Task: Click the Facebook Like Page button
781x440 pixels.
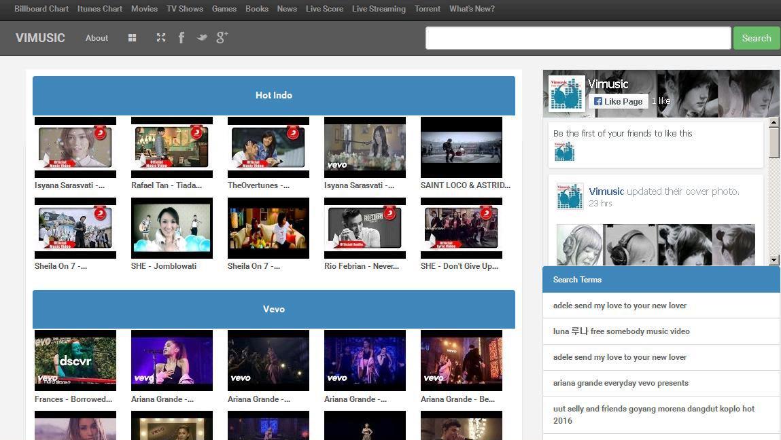Action: 618,101
